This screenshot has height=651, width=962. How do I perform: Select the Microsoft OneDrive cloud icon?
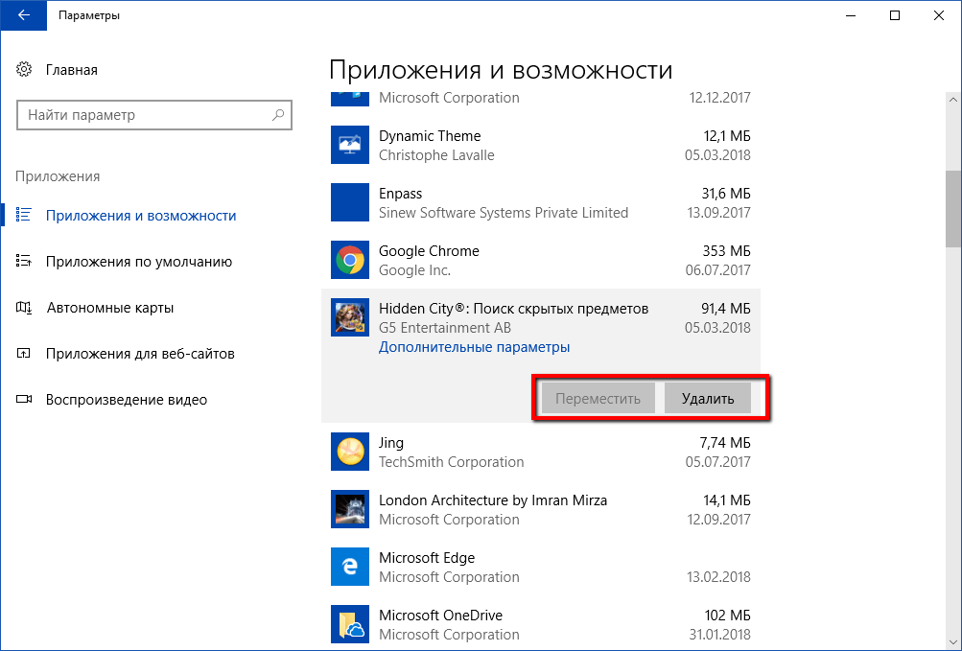[x=349, y=624]
